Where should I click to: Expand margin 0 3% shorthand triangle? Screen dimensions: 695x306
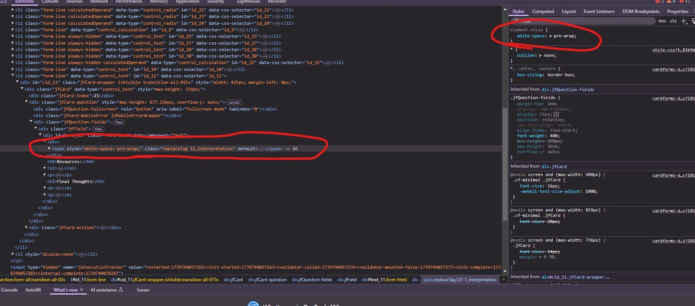541,257
